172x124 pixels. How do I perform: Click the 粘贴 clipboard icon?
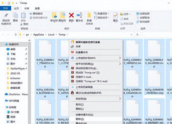23,15
